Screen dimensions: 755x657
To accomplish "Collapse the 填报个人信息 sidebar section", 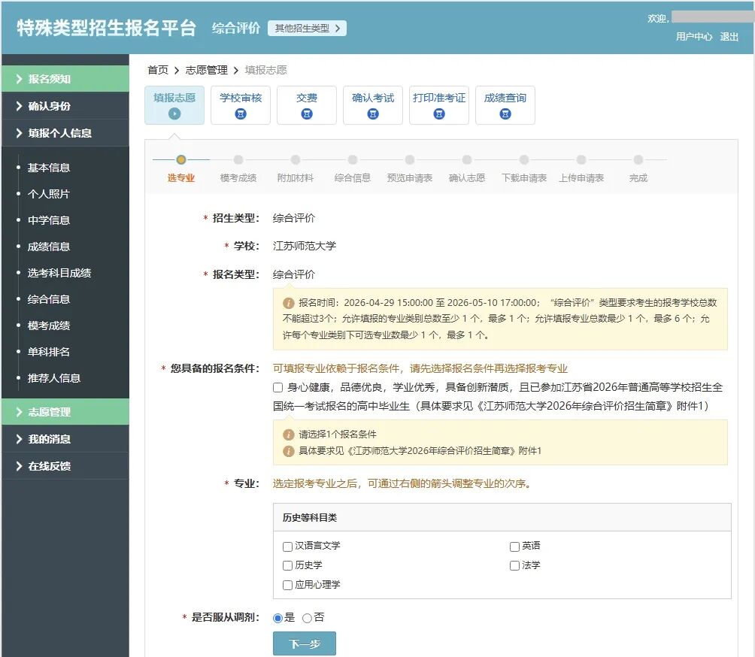I will click(65, 133).
